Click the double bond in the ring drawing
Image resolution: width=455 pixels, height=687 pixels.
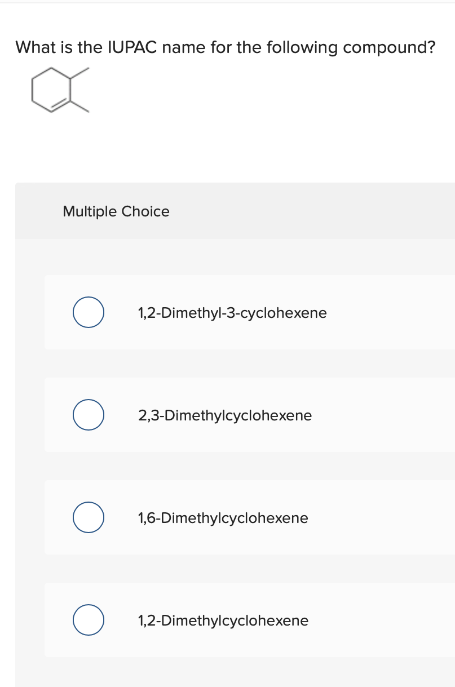point(61,106)
